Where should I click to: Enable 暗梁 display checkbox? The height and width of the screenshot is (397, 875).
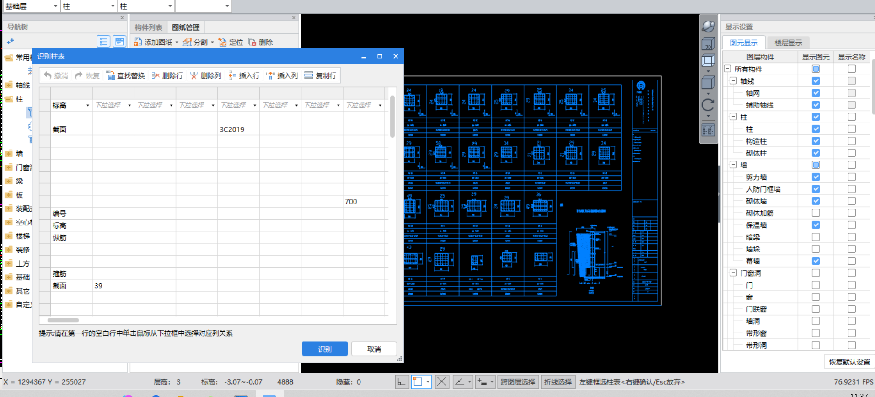click(816, 237)
